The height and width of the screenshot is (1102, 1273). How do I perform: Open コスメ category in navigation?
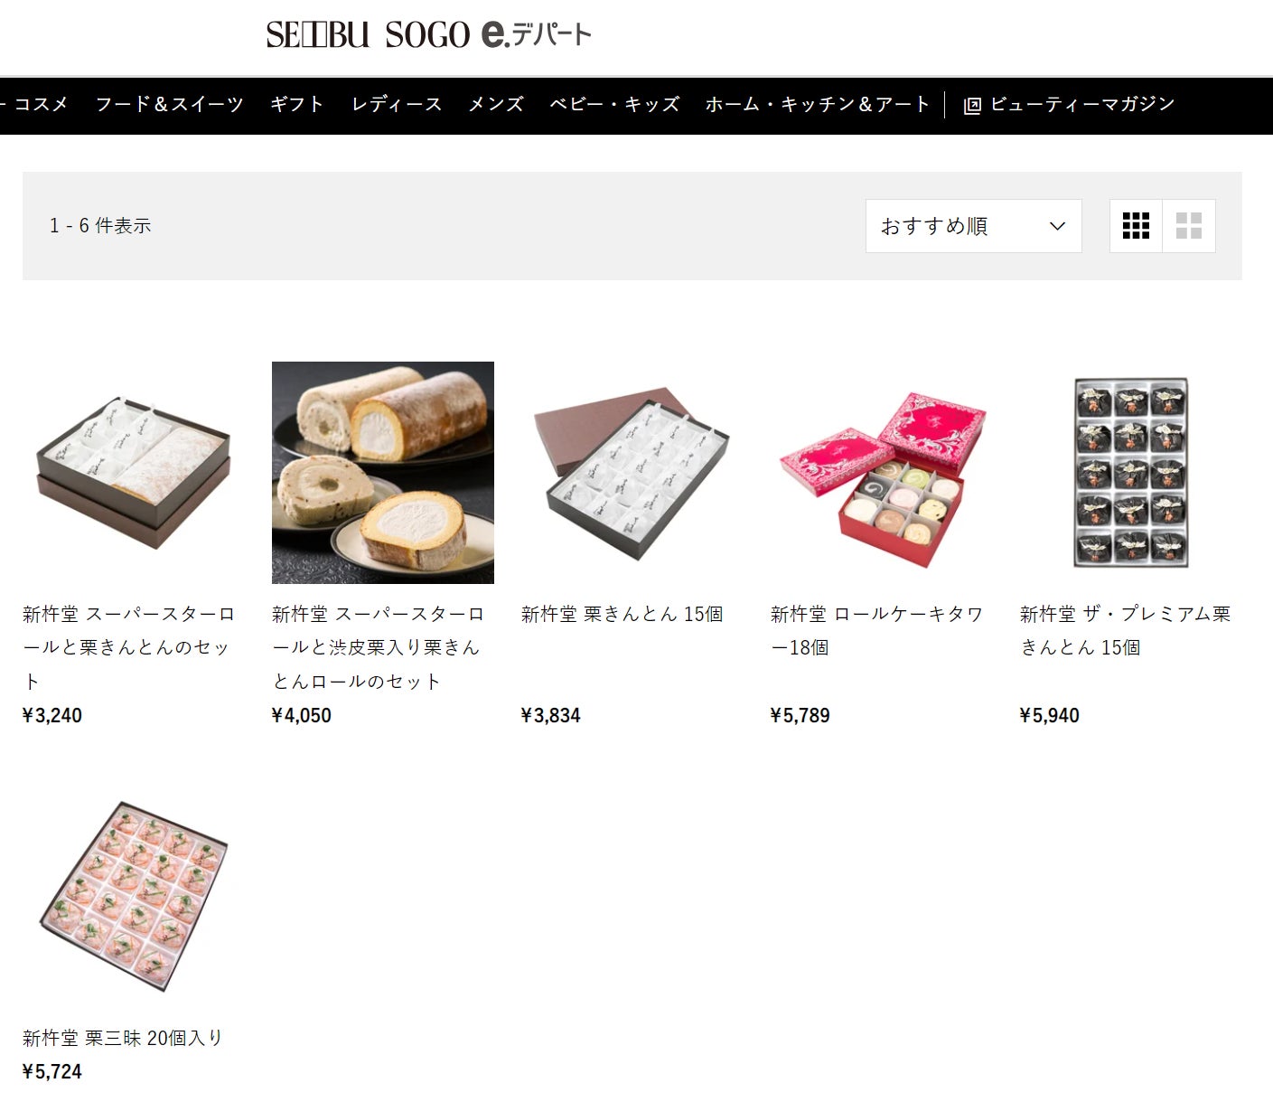pyautogui.click(x=41, y=105)
